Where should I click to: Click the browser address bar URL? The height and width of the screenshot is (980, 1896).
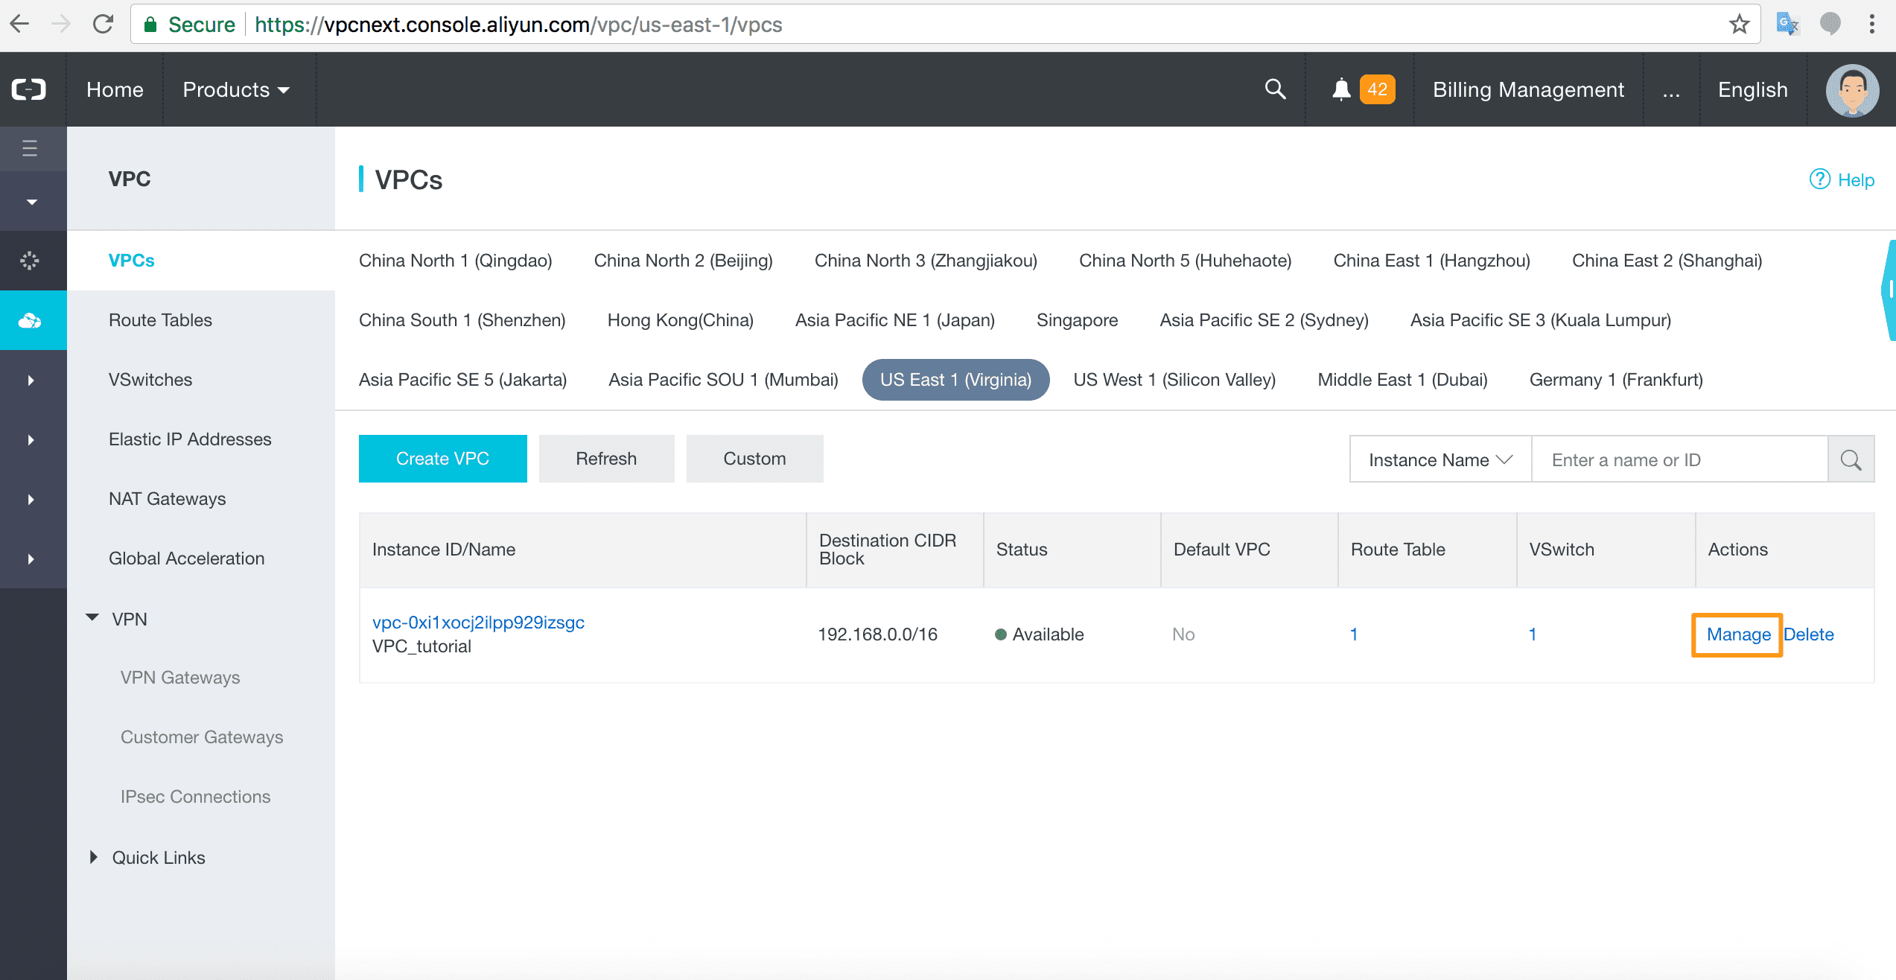pos(518,25)
